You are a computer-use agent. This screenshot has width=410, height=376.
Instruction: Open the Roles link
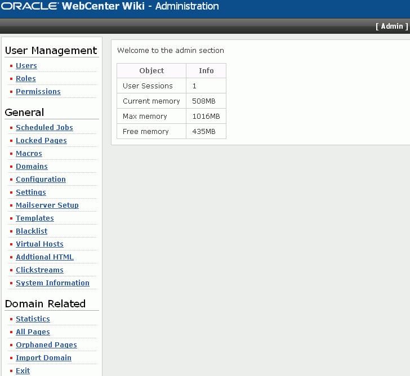[26, 78]
